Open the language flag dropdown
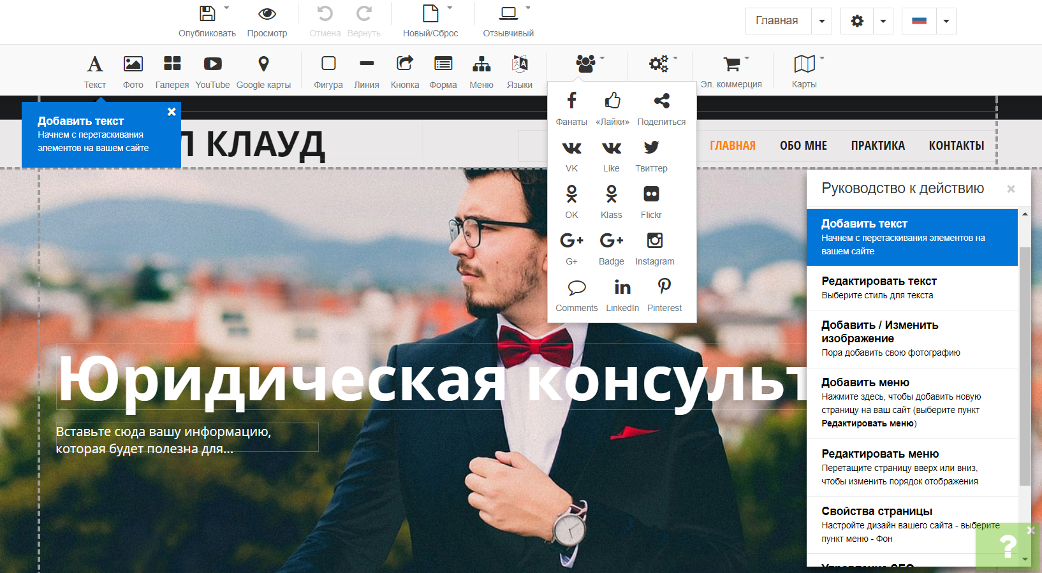1042x573 pixels. [946, 21]
